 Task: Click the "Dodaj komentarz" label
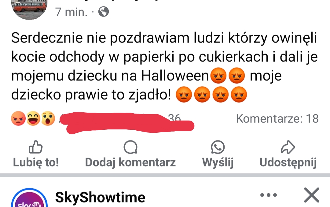130,162
